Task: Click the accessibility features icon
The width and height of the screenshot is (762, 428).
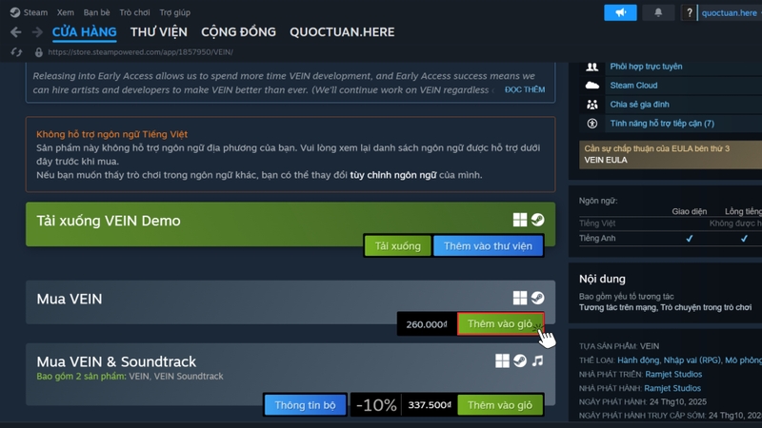Action: click(592, 124)
